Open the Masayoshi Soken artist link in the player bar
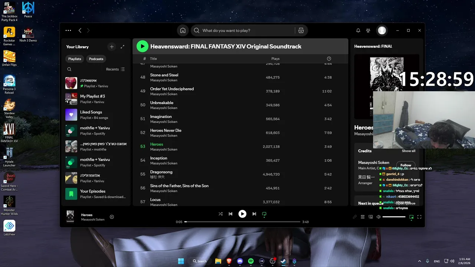Viewport: 475px width, 267px height. coord(93,220)
